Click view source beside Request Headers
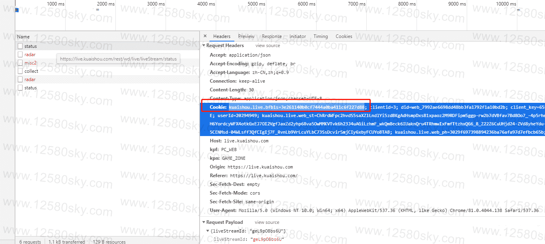This screenshot has height=244, width=545. click(x=268, y=46)
